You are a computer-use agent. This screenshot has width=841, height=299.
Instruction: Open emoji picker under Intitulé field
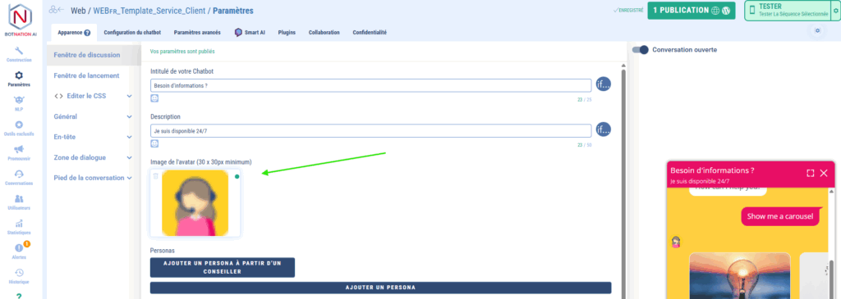154,98
